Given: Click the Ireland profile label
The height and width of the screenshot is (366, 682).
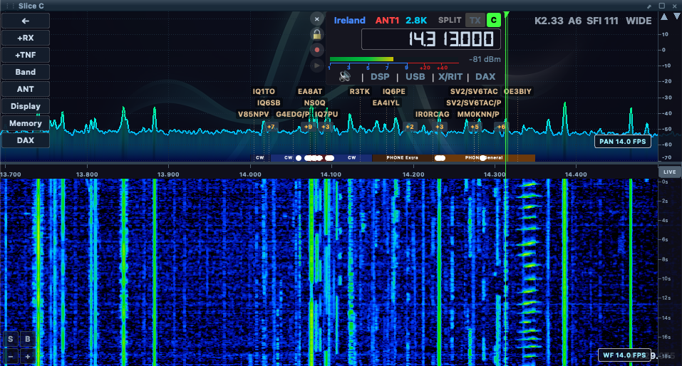Looking at the screenshot, I should 349,21.
